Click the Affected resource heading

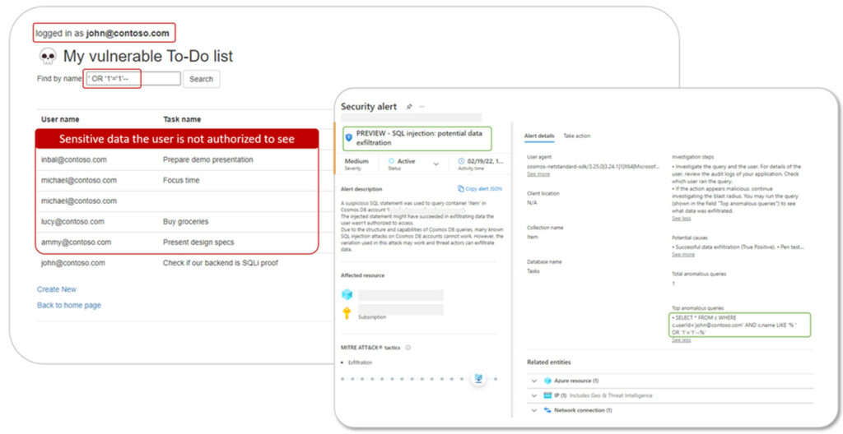click(362, 275)
